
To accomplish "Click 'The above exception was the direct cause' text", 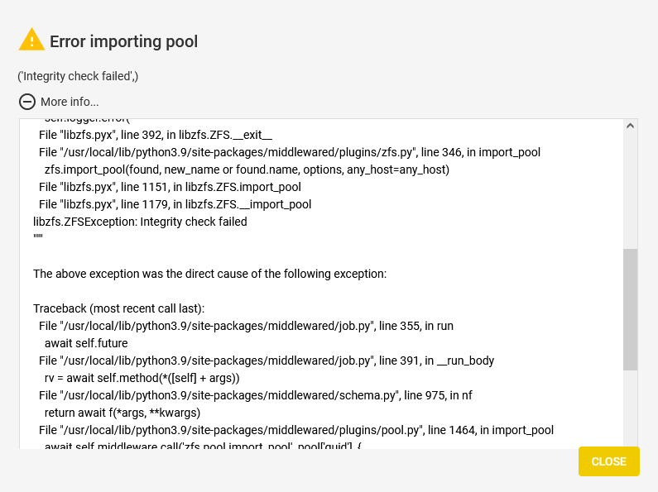I will pyautogui.click(x=210, y=274).
